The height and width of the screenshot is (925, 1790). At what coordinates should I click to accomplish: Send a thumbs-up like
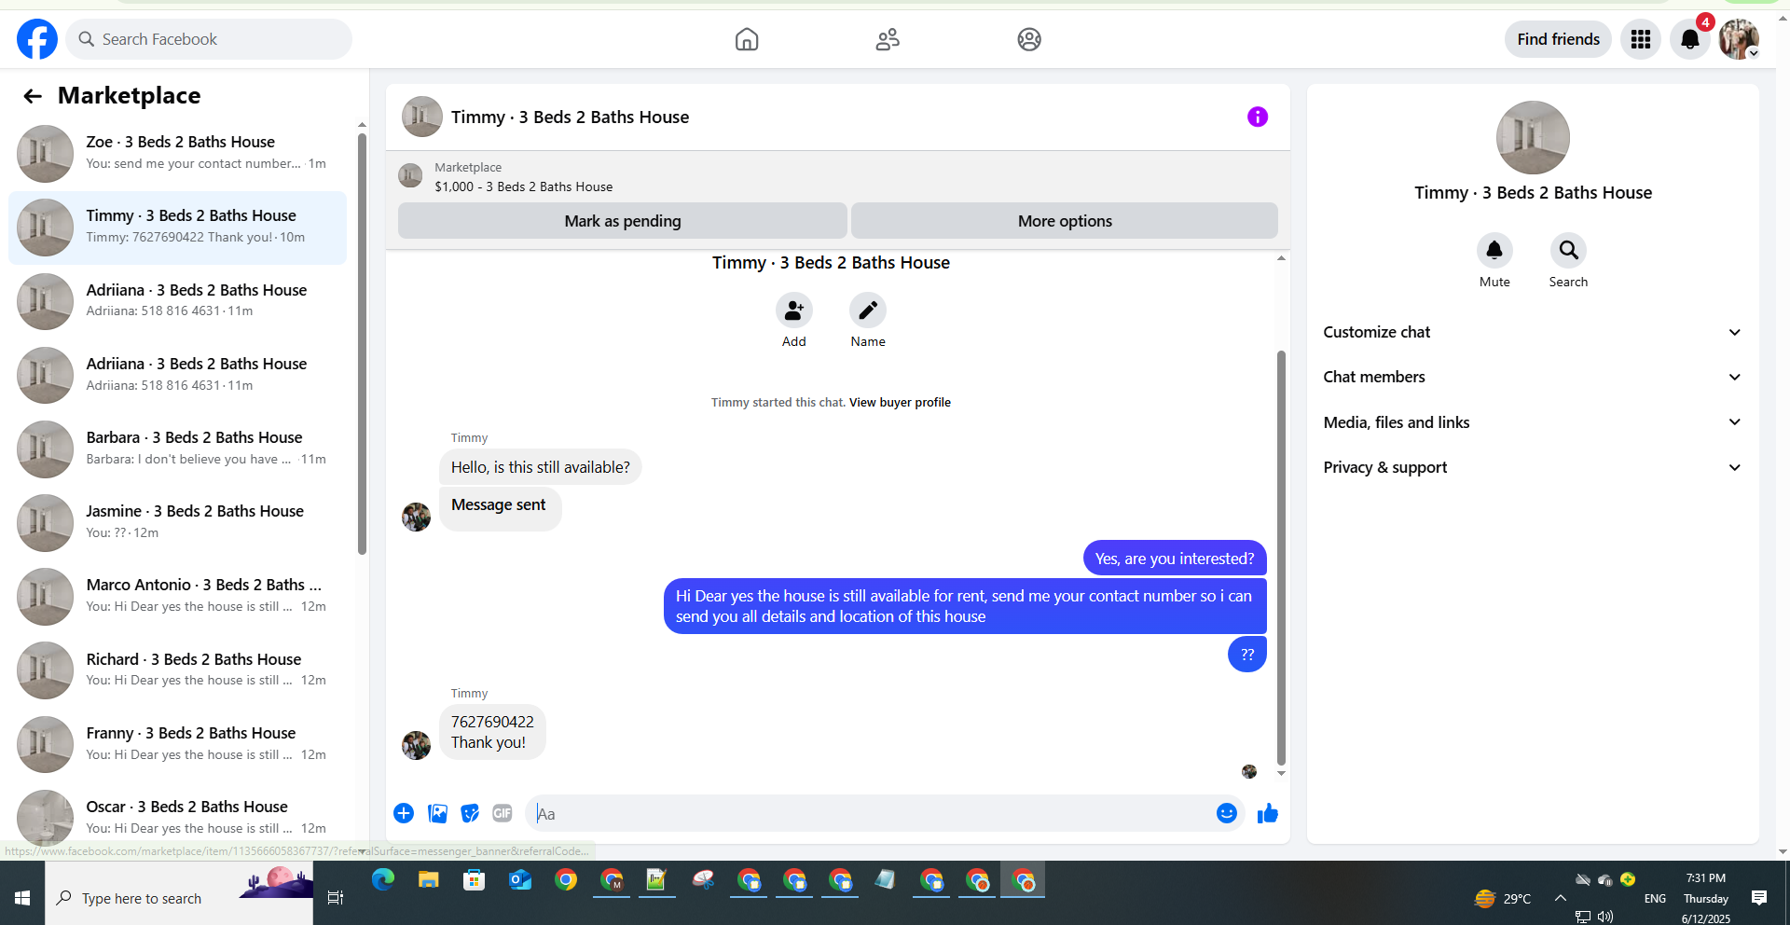click(1268, 814)
